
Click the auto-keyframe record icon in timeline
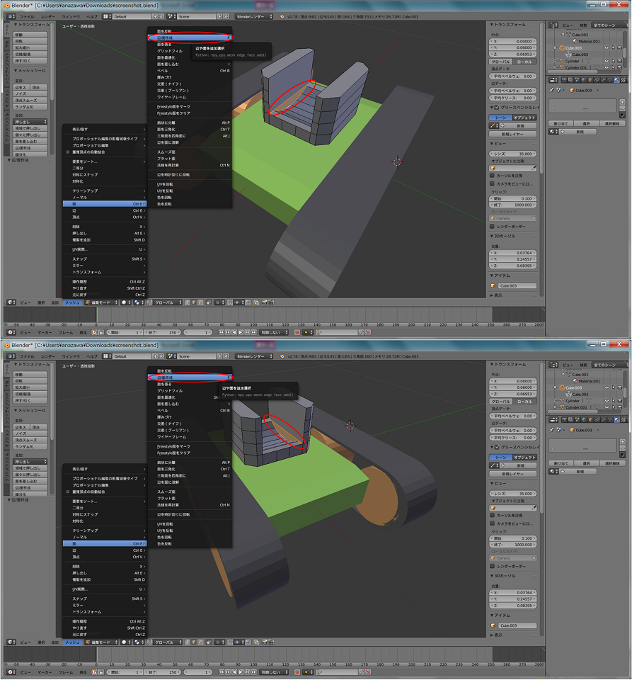298,333
